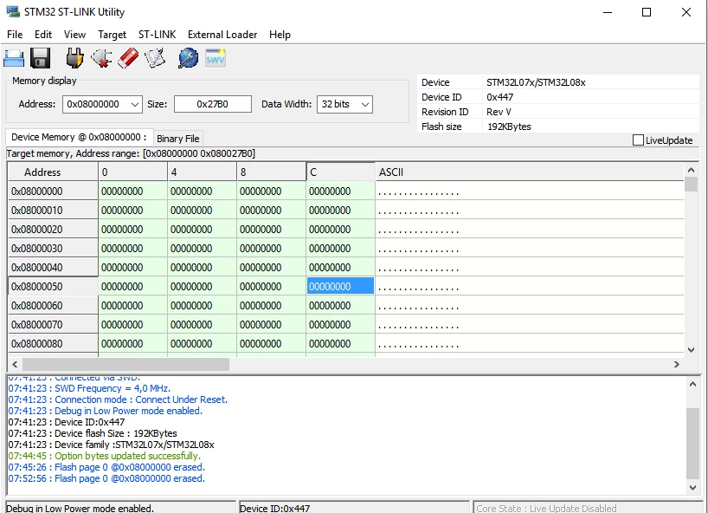Click the 'Connection mode : Connect Under Reset' log line

click(118, 399)
